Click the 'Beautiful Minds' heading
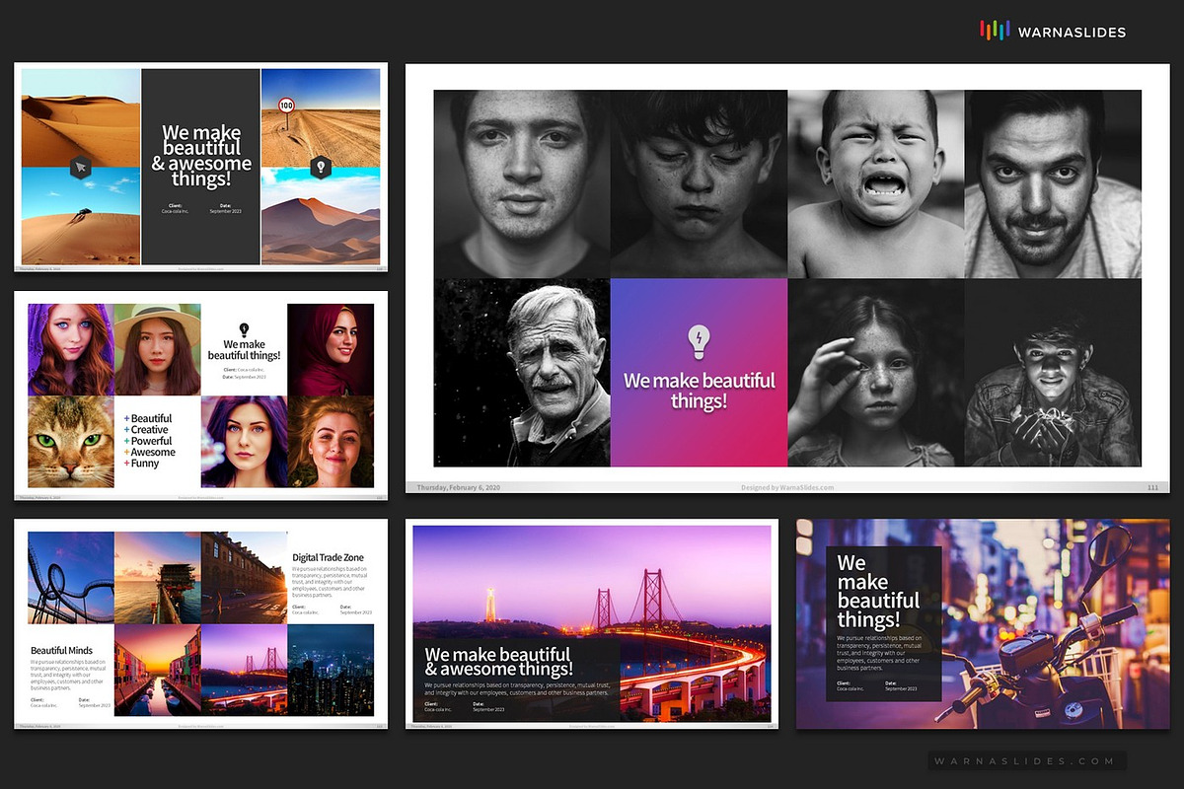The height and width of the screenshot is (789, 1184). coord(61,650)
